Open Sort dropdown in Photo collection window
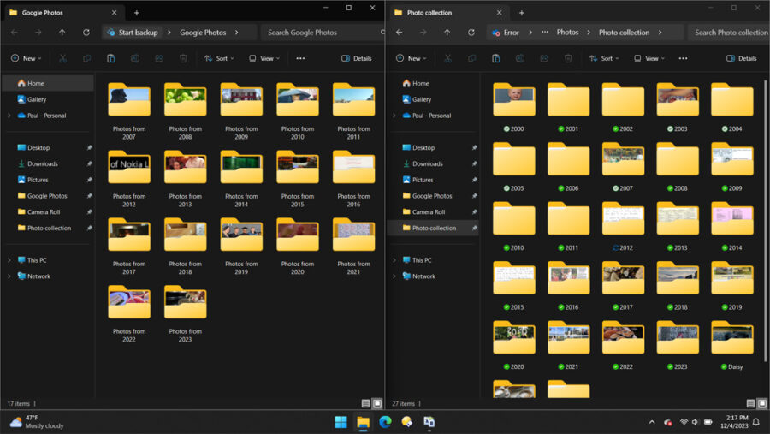This screenshot has width=770, height=434. click(x=604, y=58)
